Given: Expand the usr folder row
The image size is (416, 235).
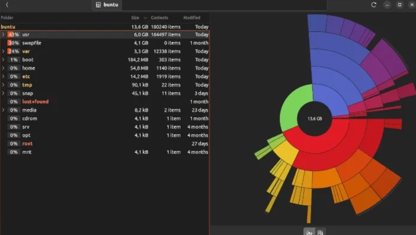Looking at the screenshot, I should pos(3,34).
